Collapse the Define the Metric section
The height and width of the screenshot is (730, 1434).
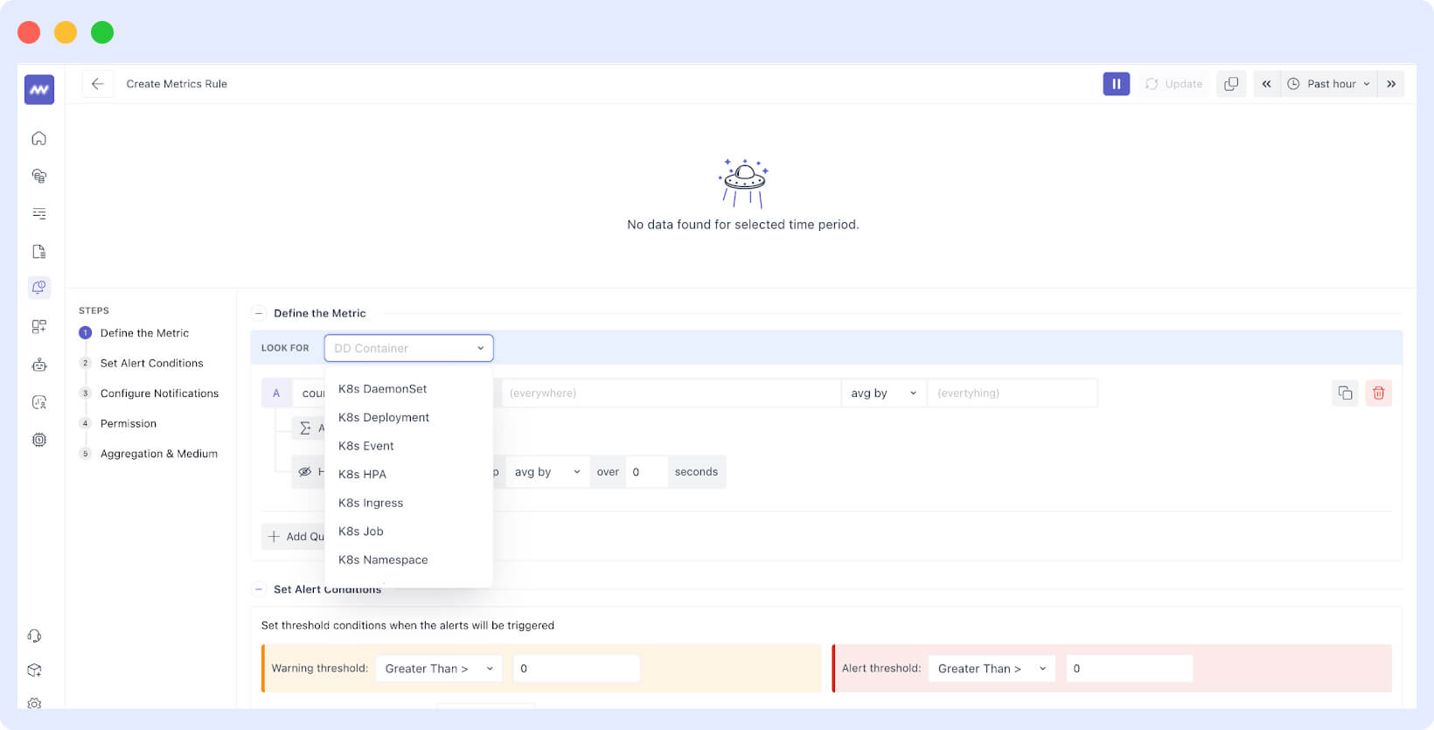tap(259, 313)
